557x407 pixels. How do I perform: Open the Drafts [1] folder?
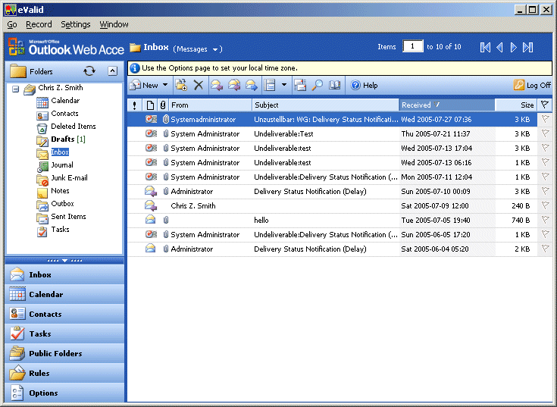point(68,139)
